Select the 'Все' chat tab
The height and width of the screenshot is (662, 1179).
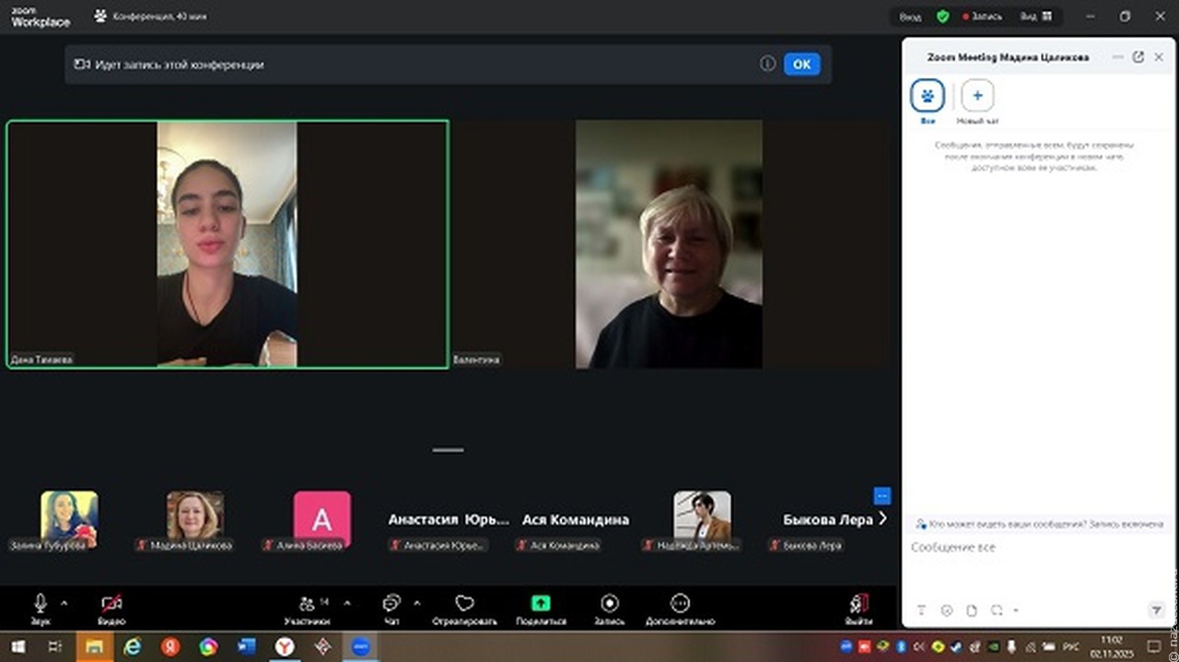(x=928, y=96)
